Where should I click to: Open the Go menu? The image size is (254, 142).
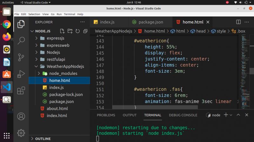[53, 14]
